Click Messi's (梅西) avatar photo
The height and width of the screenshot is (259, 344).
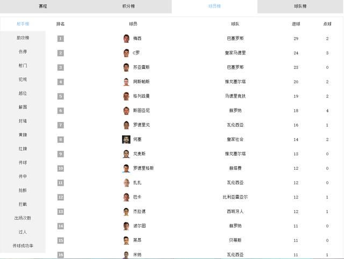126,39
